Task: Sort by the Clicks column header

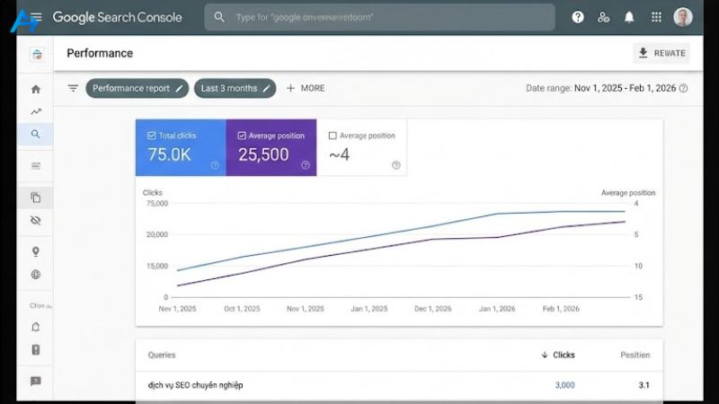Action: click(x=558, y=355)
